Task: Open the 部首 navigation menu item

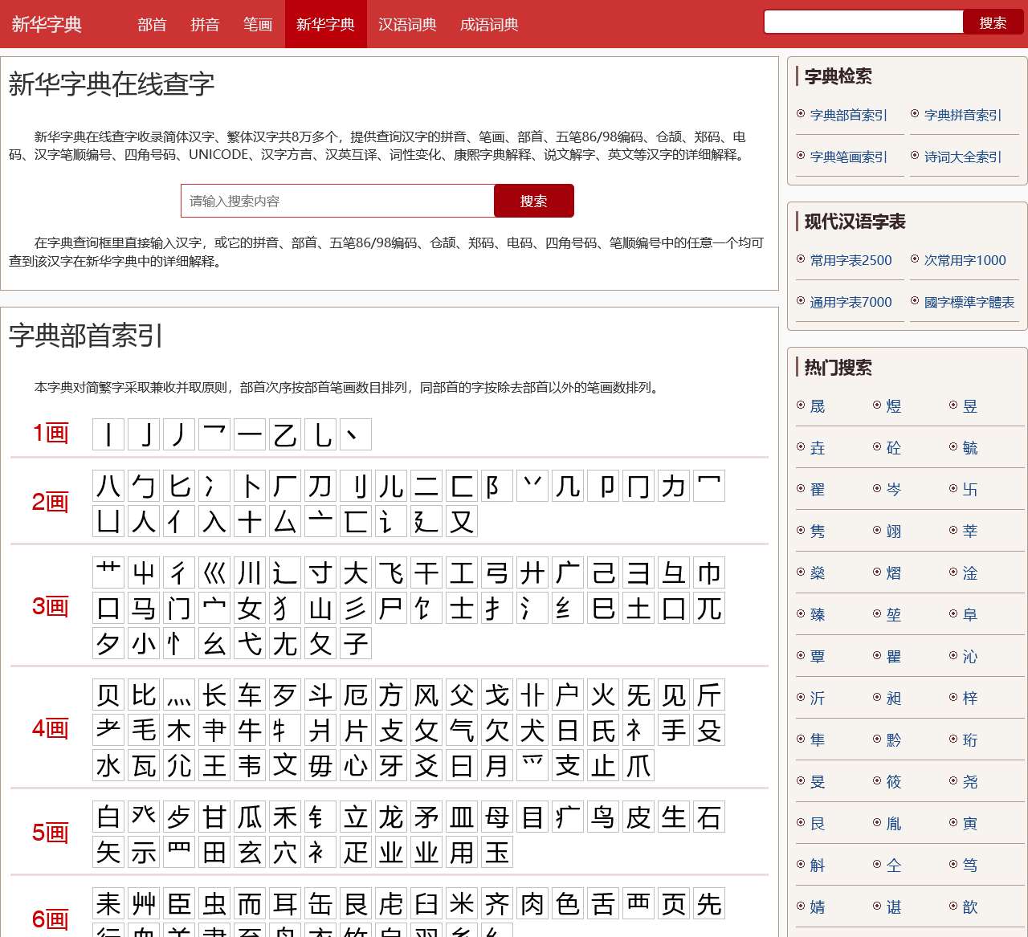Action: click(x=152, y=24)
